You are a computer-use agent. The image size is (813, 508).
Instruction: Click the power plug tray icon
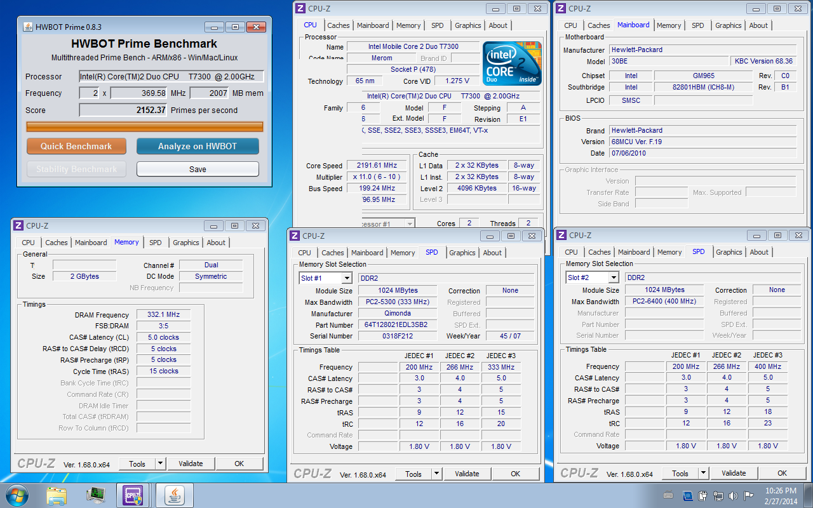tap(703, 495)
